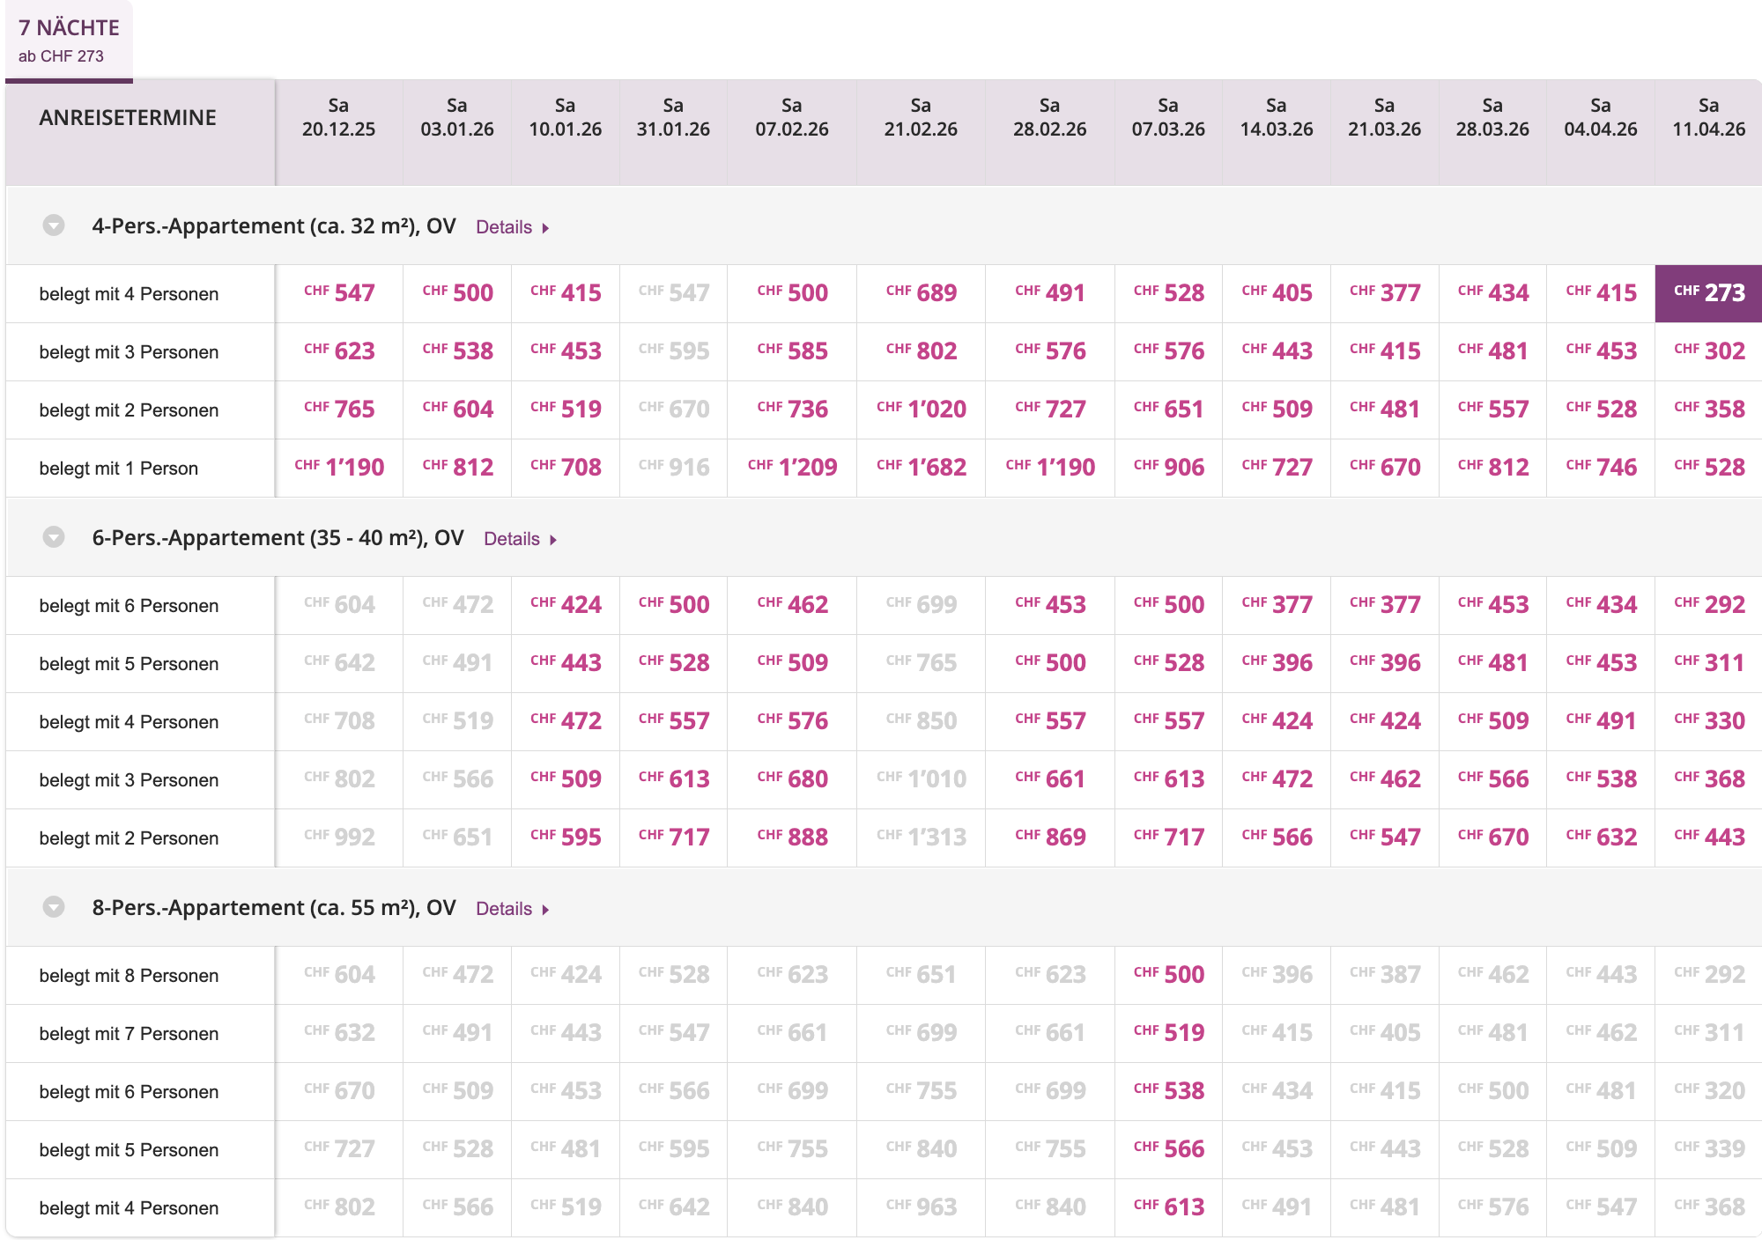This screenshot has width=1762, height=1240.
Task: Pick CHF 1'682 price on 21.02.26
Action: (921, 468)
